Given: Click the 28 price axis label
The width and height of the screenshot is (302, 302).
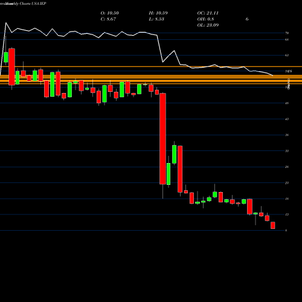Looking at the screenshot, I should (287, 167).
